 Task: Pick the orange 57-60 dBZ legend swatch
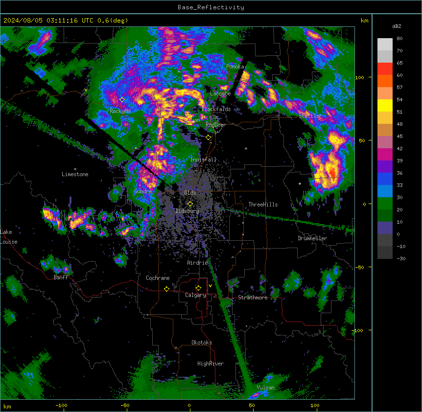click(x=385, y=81)
